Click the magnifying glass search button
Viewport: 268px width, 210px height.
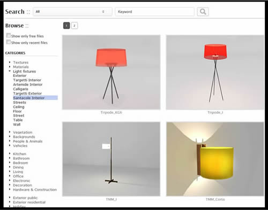(203, 12)
